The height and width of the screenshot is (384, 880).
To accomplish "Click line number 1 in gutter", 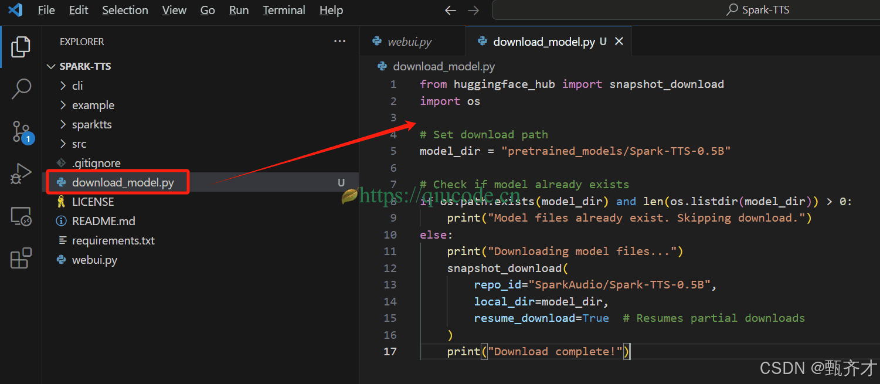I will click(x=393, y=84).
